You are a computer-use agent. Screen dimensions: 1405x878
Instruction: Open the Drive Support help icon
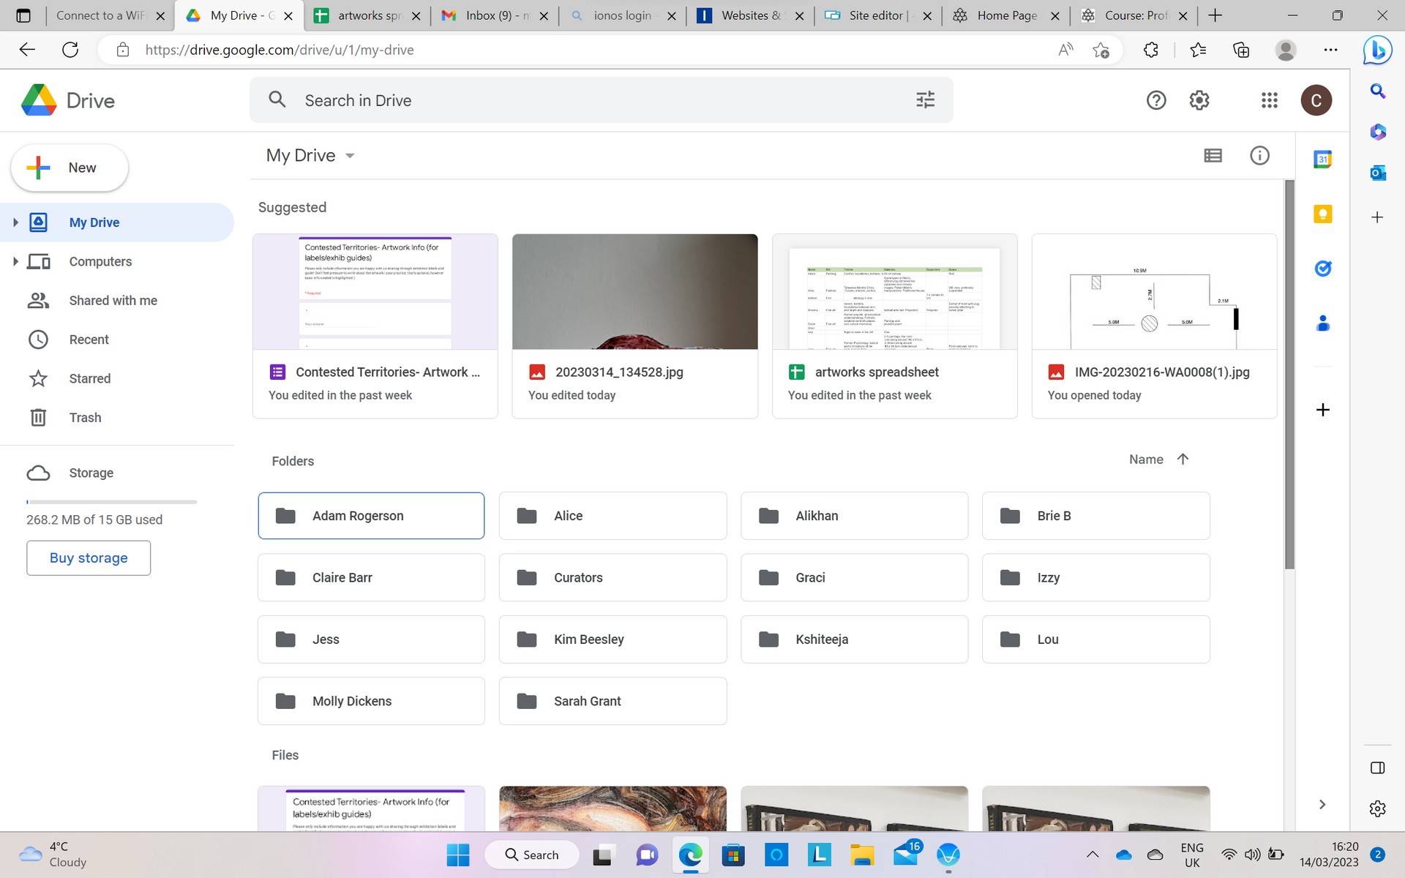(x=1156, y=100)
